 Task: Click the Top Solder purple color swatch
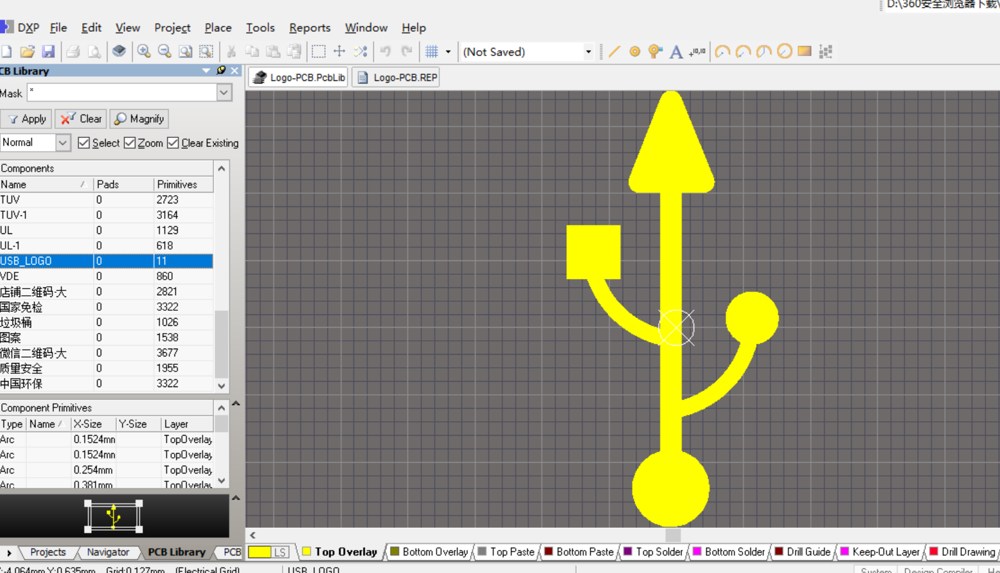click(x=627, y=551)
